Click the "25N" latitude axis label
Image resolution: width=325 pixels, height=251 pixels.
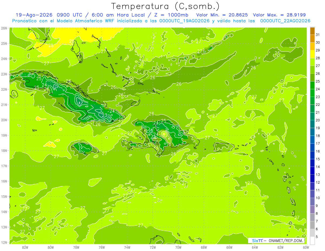point(4,43)
